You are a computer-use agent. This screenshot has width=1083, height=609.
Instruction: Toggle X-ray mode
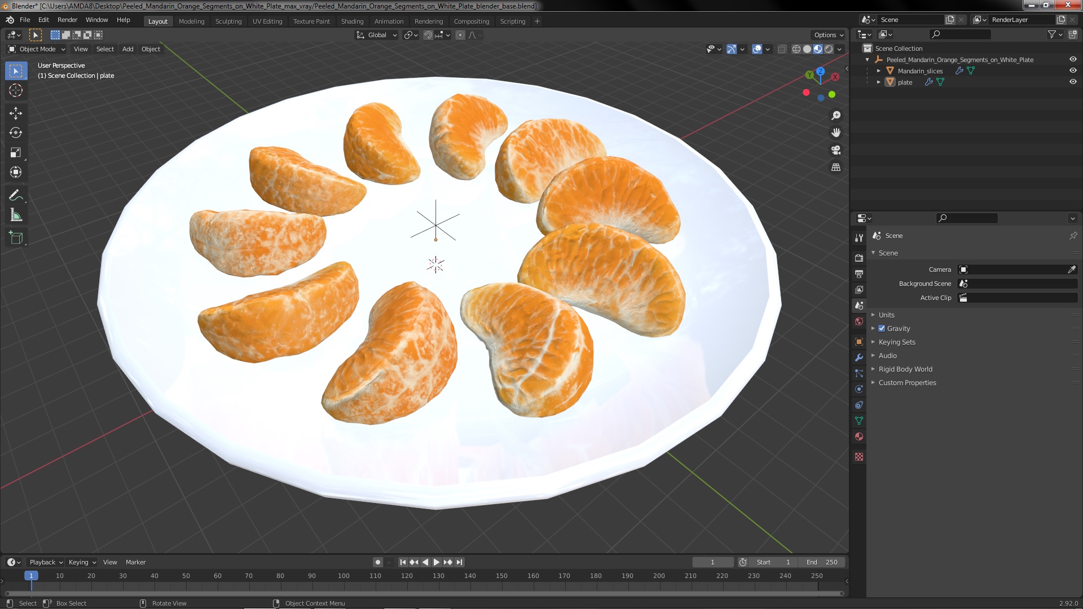[782, 49]
